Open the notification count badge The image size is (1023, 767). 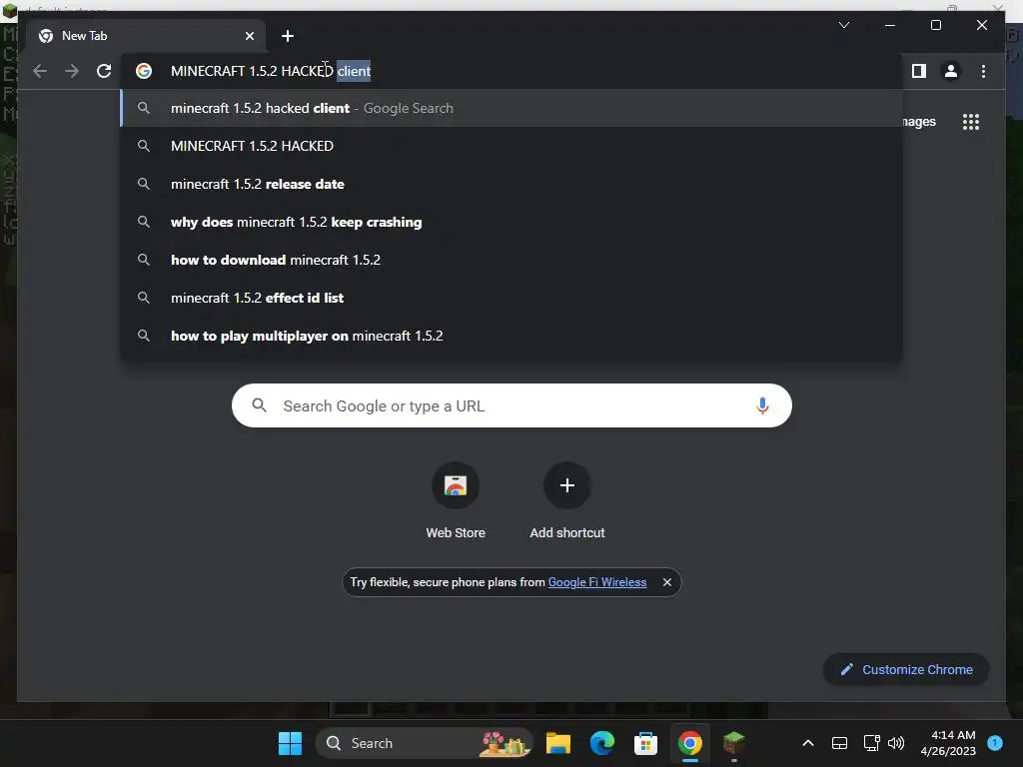[995, 742]
